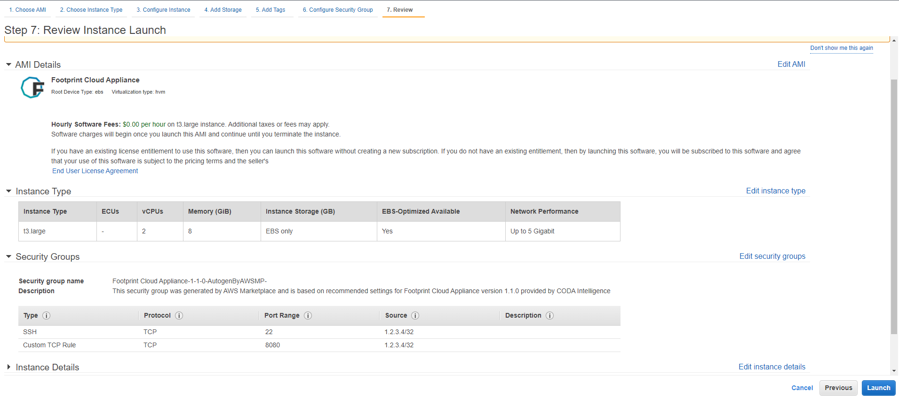Image resolution: width=899 pixels, height=400 pixels.
Task: Collapse the Instance Type section
Action: click(8, 191)
